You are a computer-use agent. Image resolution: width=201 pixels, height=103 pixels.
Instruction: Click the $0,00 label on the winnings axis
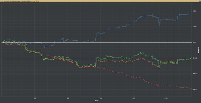coord(194,42)
